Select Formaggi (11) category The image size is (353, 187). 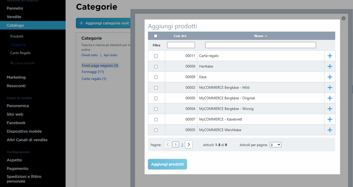point(93,72)
